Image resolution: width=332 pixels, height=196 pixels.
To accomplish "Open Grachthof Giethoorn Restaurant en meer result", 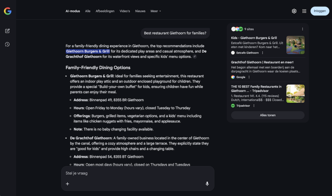I will [x=262, y=62].
